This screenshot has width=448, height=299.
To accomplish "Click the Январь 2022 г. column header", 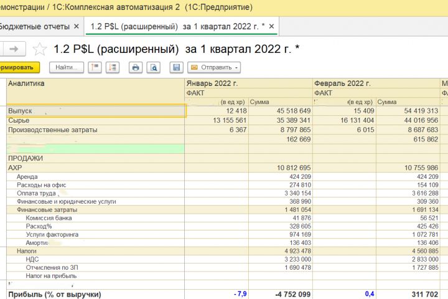I will point(248,83).
